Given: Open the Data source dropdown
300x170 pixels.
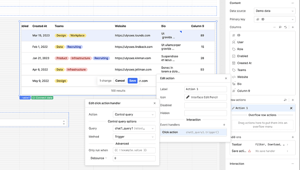Looking at the screenshot, I should (274, 11).
